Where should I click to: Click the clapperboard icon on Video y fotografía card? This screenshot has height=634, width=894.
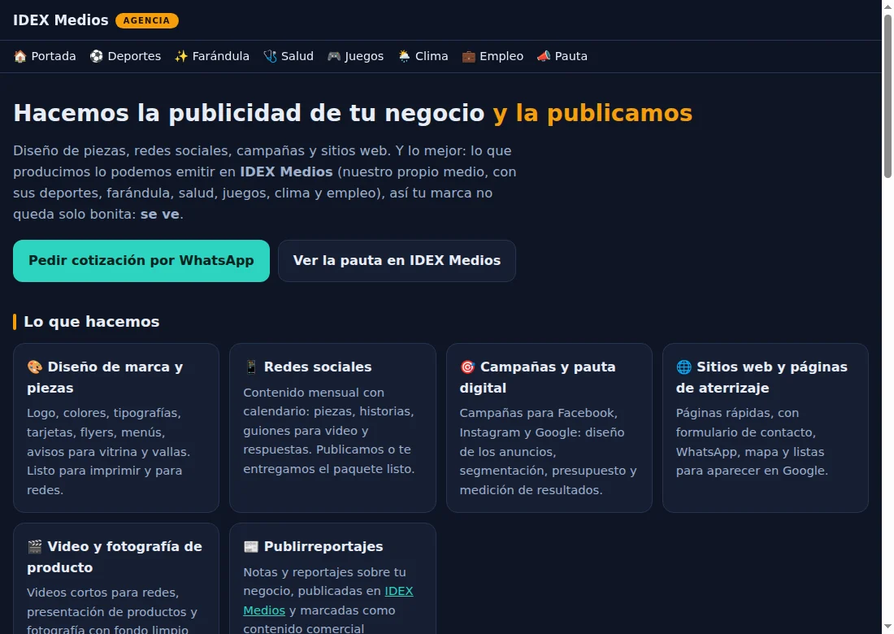[x=35, y=547]
